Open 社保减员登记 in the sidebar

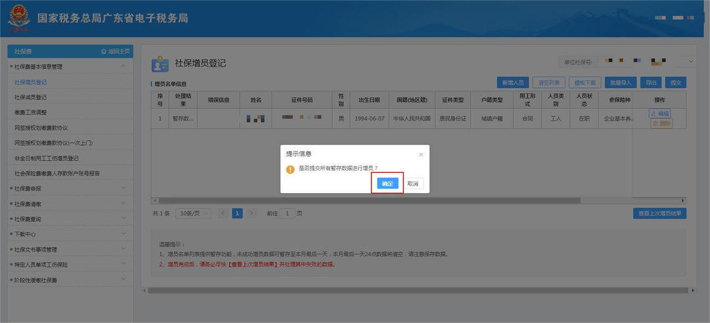tap(30, 97)
